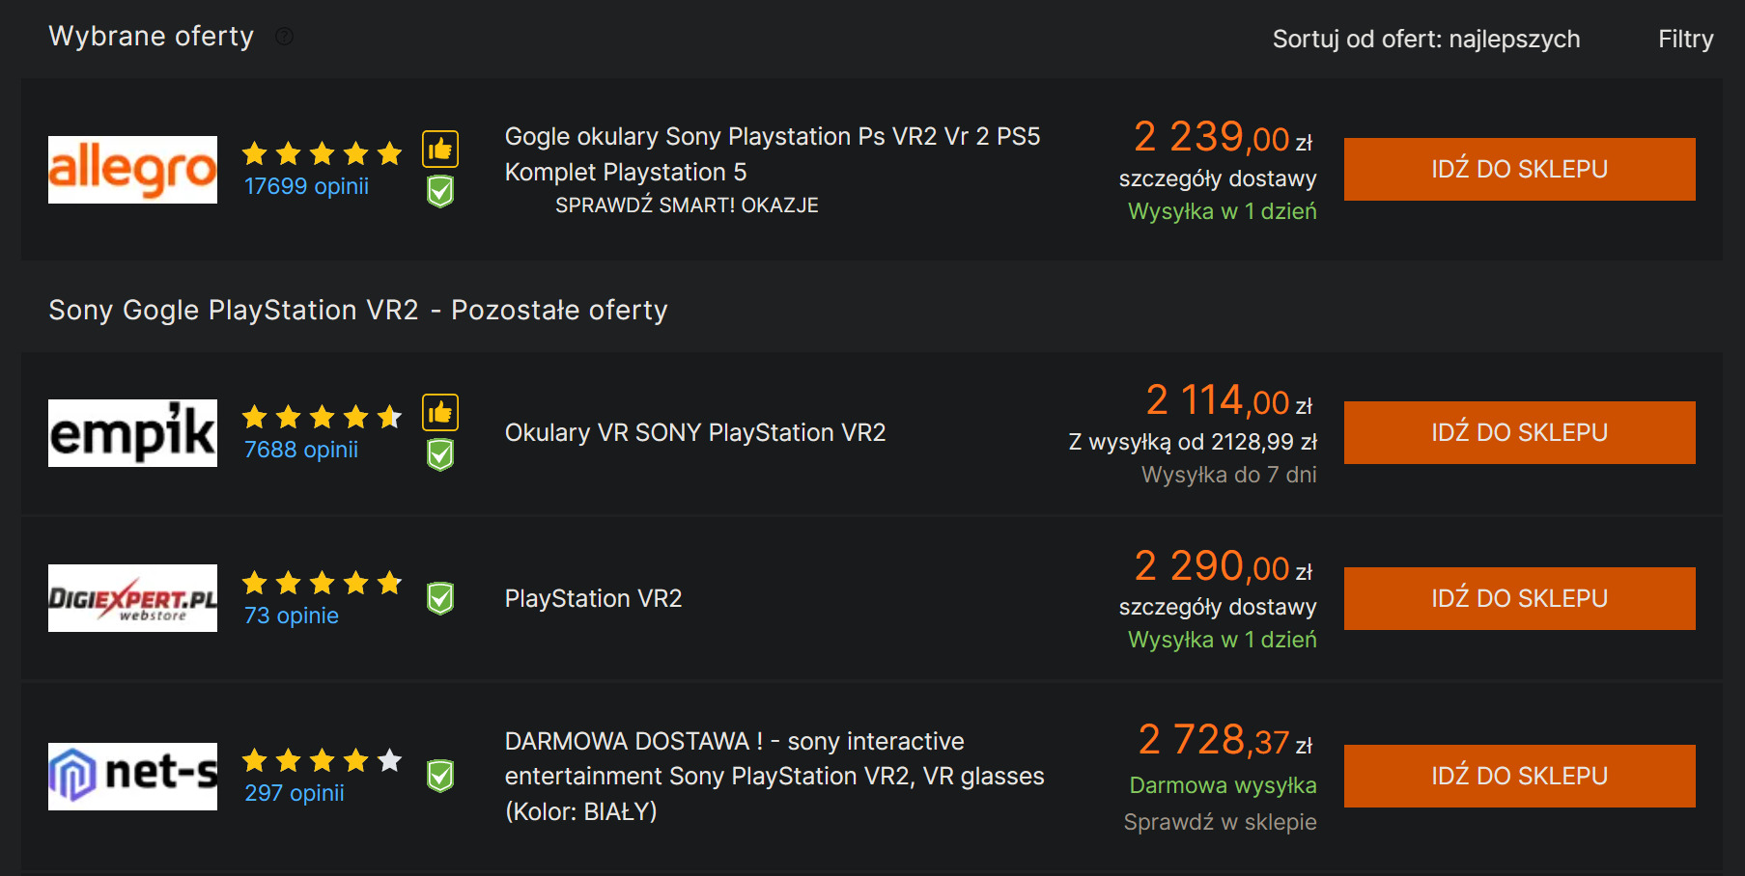Open 17699 opinii reviews for Allegro

(306, 186)
